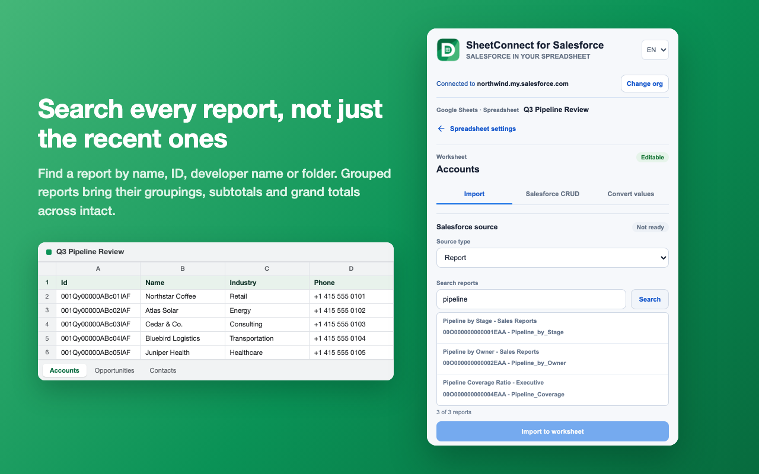Click the Name header cell
759x474 pixels.
183,283
